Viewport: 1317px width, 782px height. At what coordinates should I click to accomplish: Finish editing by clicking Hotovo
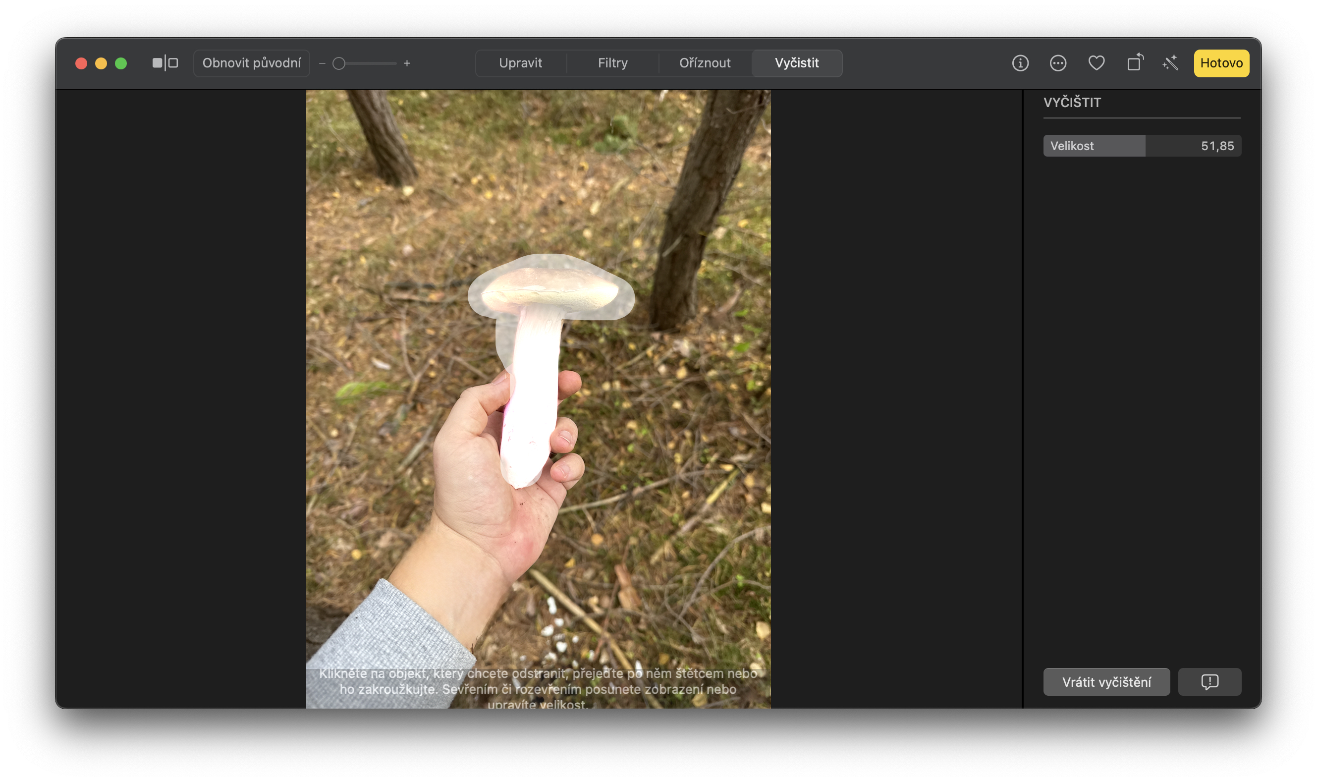(x=1220, y=63)
